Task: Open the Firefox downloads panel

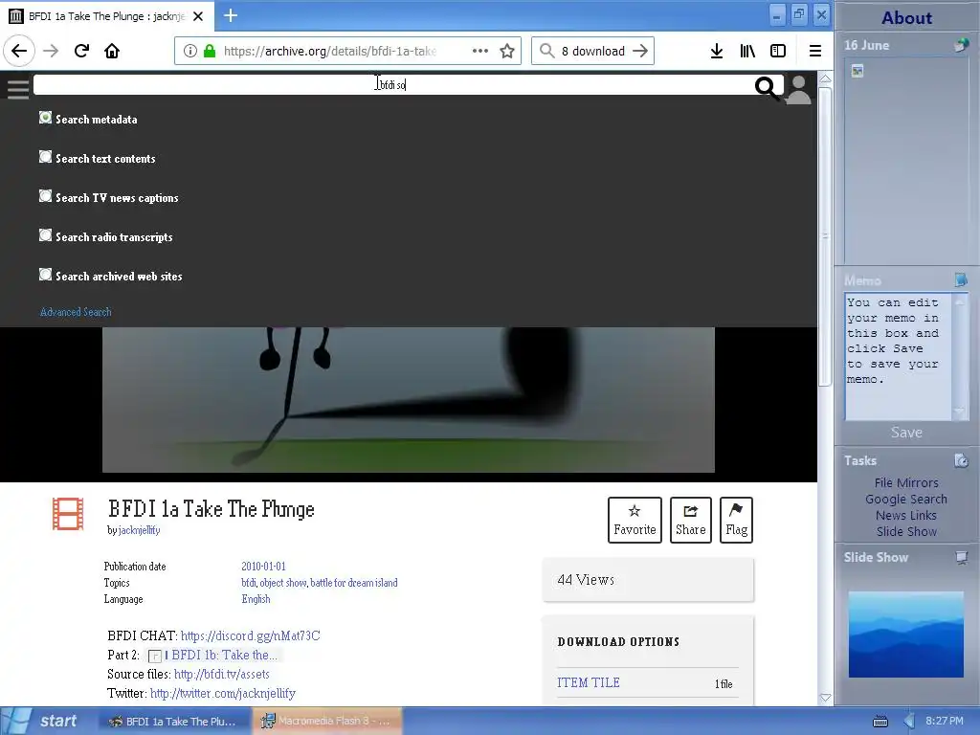Action: pyautogui.click(x=717, y=51)
